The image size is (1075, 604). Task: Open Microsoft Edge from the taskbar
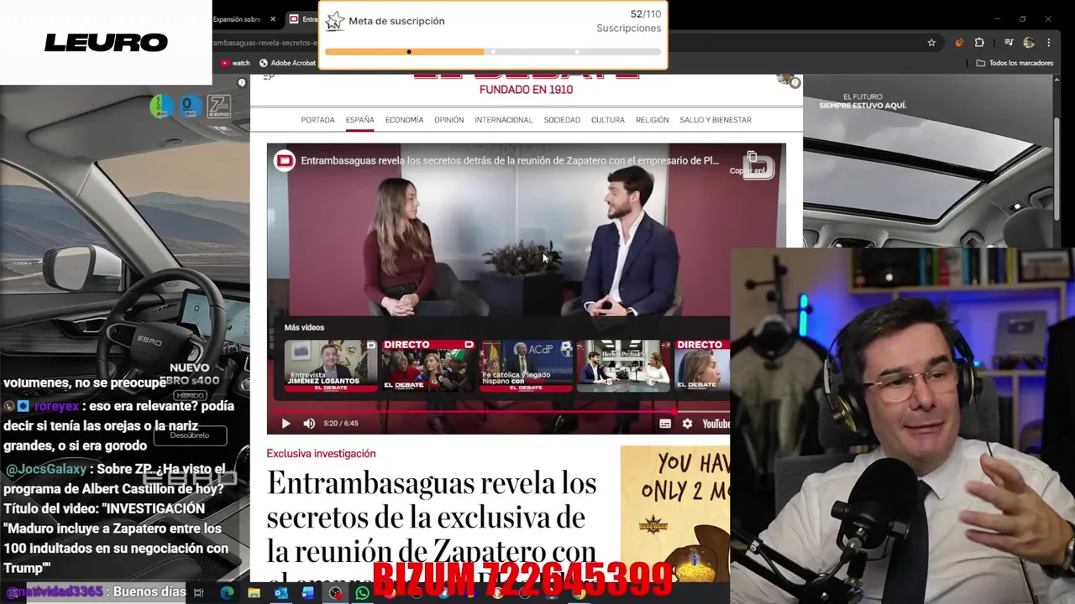(x=227, y=593)
